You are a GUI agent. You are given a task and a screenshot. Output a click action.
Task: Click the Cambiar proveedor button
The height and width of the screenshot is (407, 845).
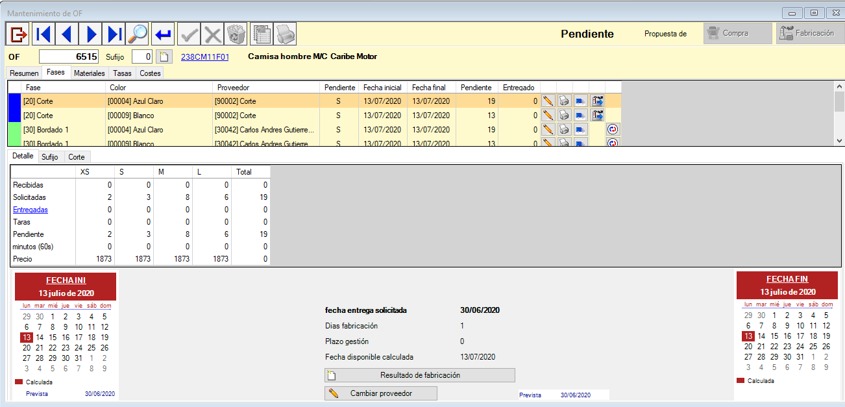(381, 393)
